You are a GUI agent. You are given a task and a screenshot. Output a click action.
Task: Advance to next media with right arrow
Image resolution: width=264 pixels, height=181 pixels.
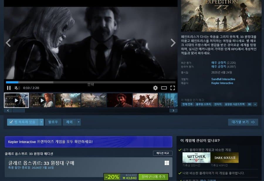pos(173,43)
